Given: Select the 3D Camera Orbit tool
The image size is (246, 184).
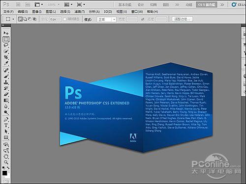Looking at the screenshot, I should (x=6, y=151).
